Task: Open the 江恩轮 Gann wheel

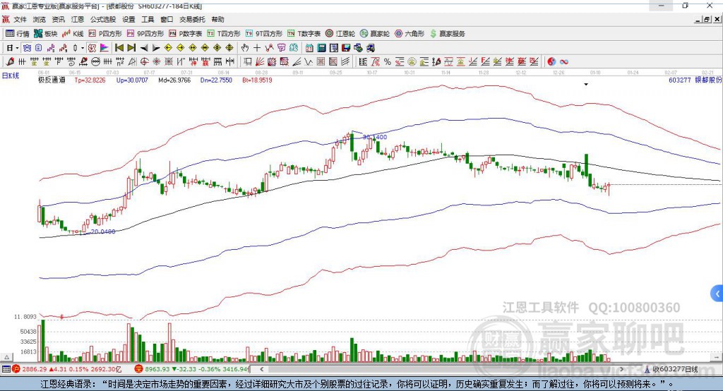Action: 340,34
